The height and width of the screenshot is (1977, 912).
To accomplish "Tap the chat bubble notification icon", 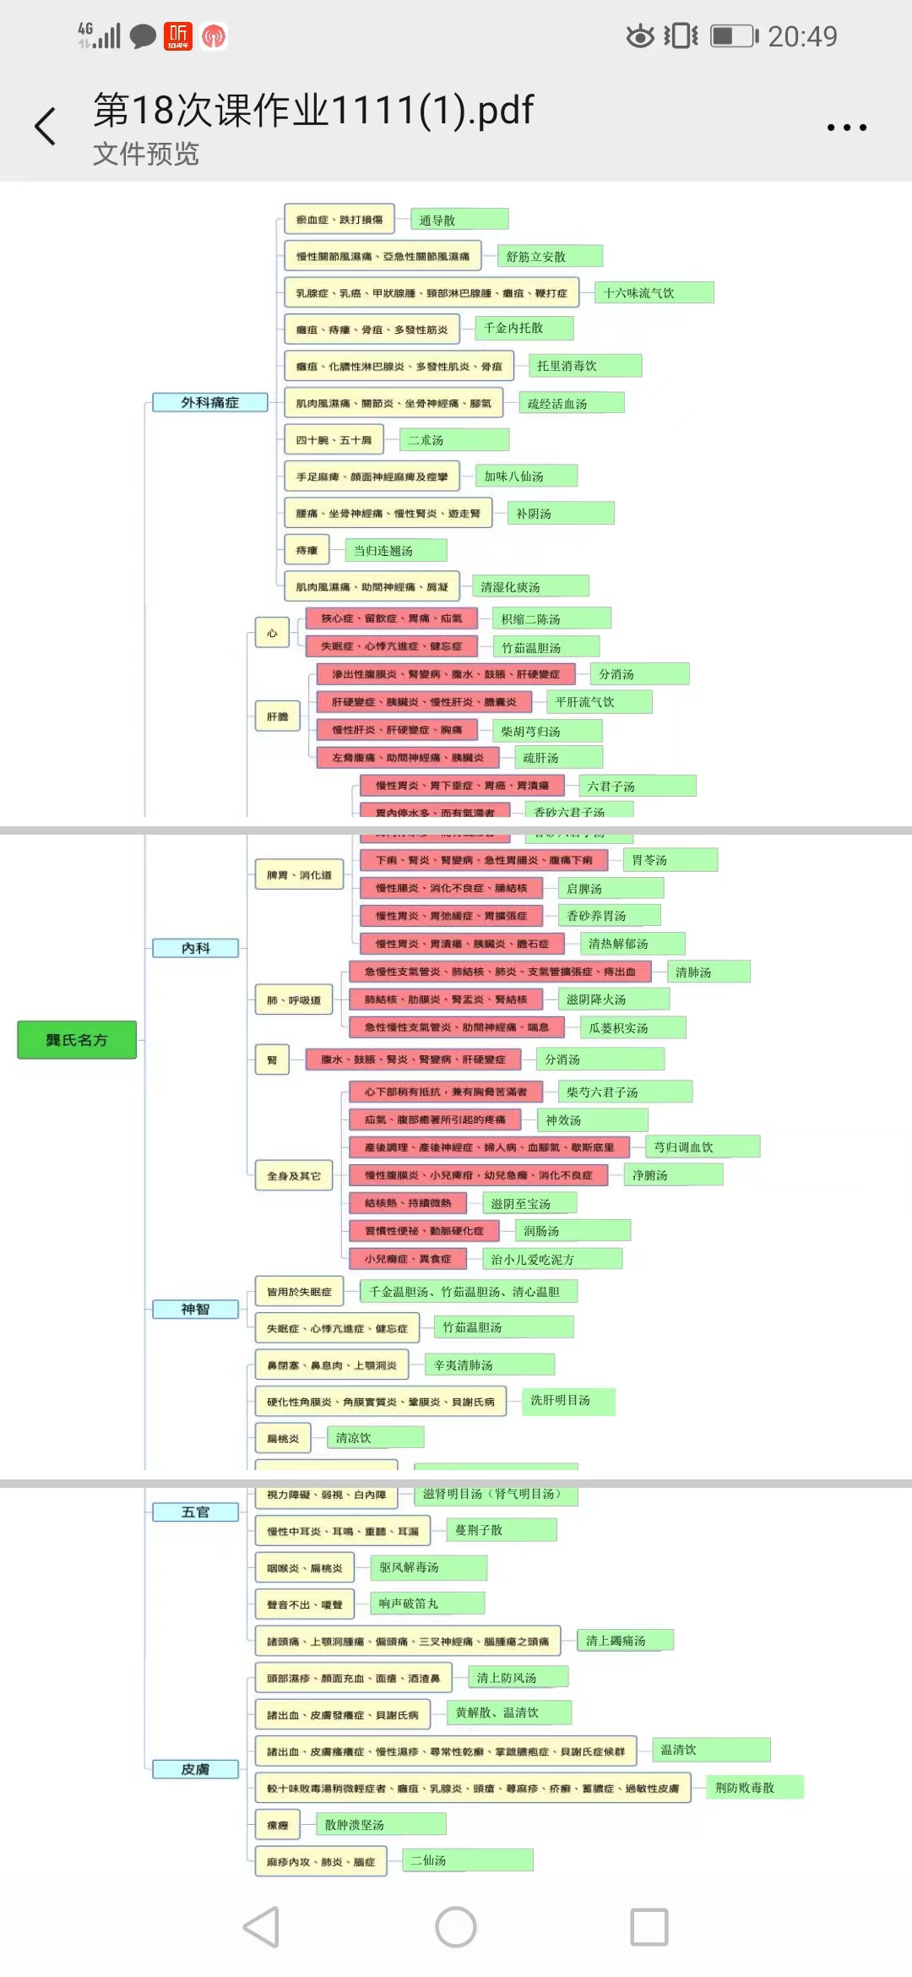I will (x=143, y=36).
